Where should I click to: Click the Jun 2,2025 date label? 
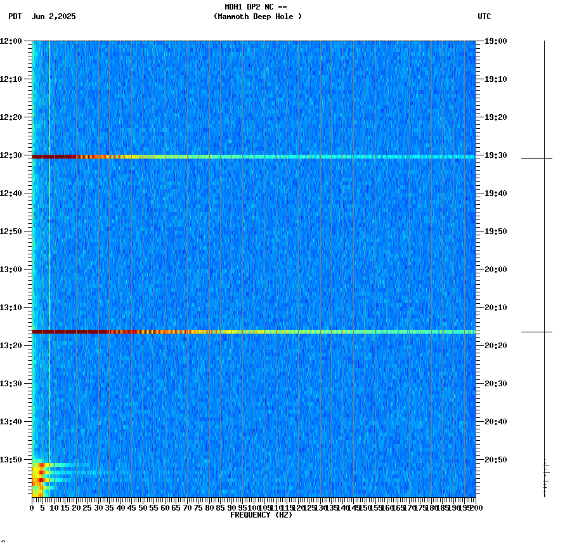tap(54, 17)
